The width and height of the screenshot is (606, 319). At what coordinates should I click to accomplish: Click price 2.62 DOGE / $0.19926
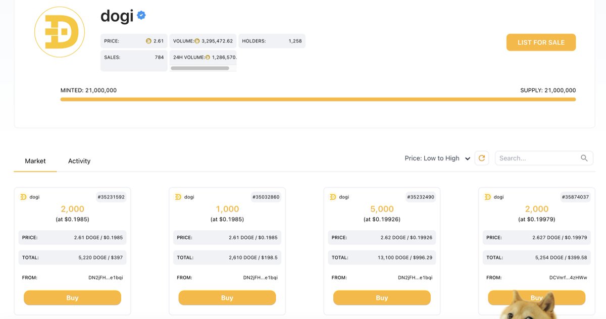[407, 237]
